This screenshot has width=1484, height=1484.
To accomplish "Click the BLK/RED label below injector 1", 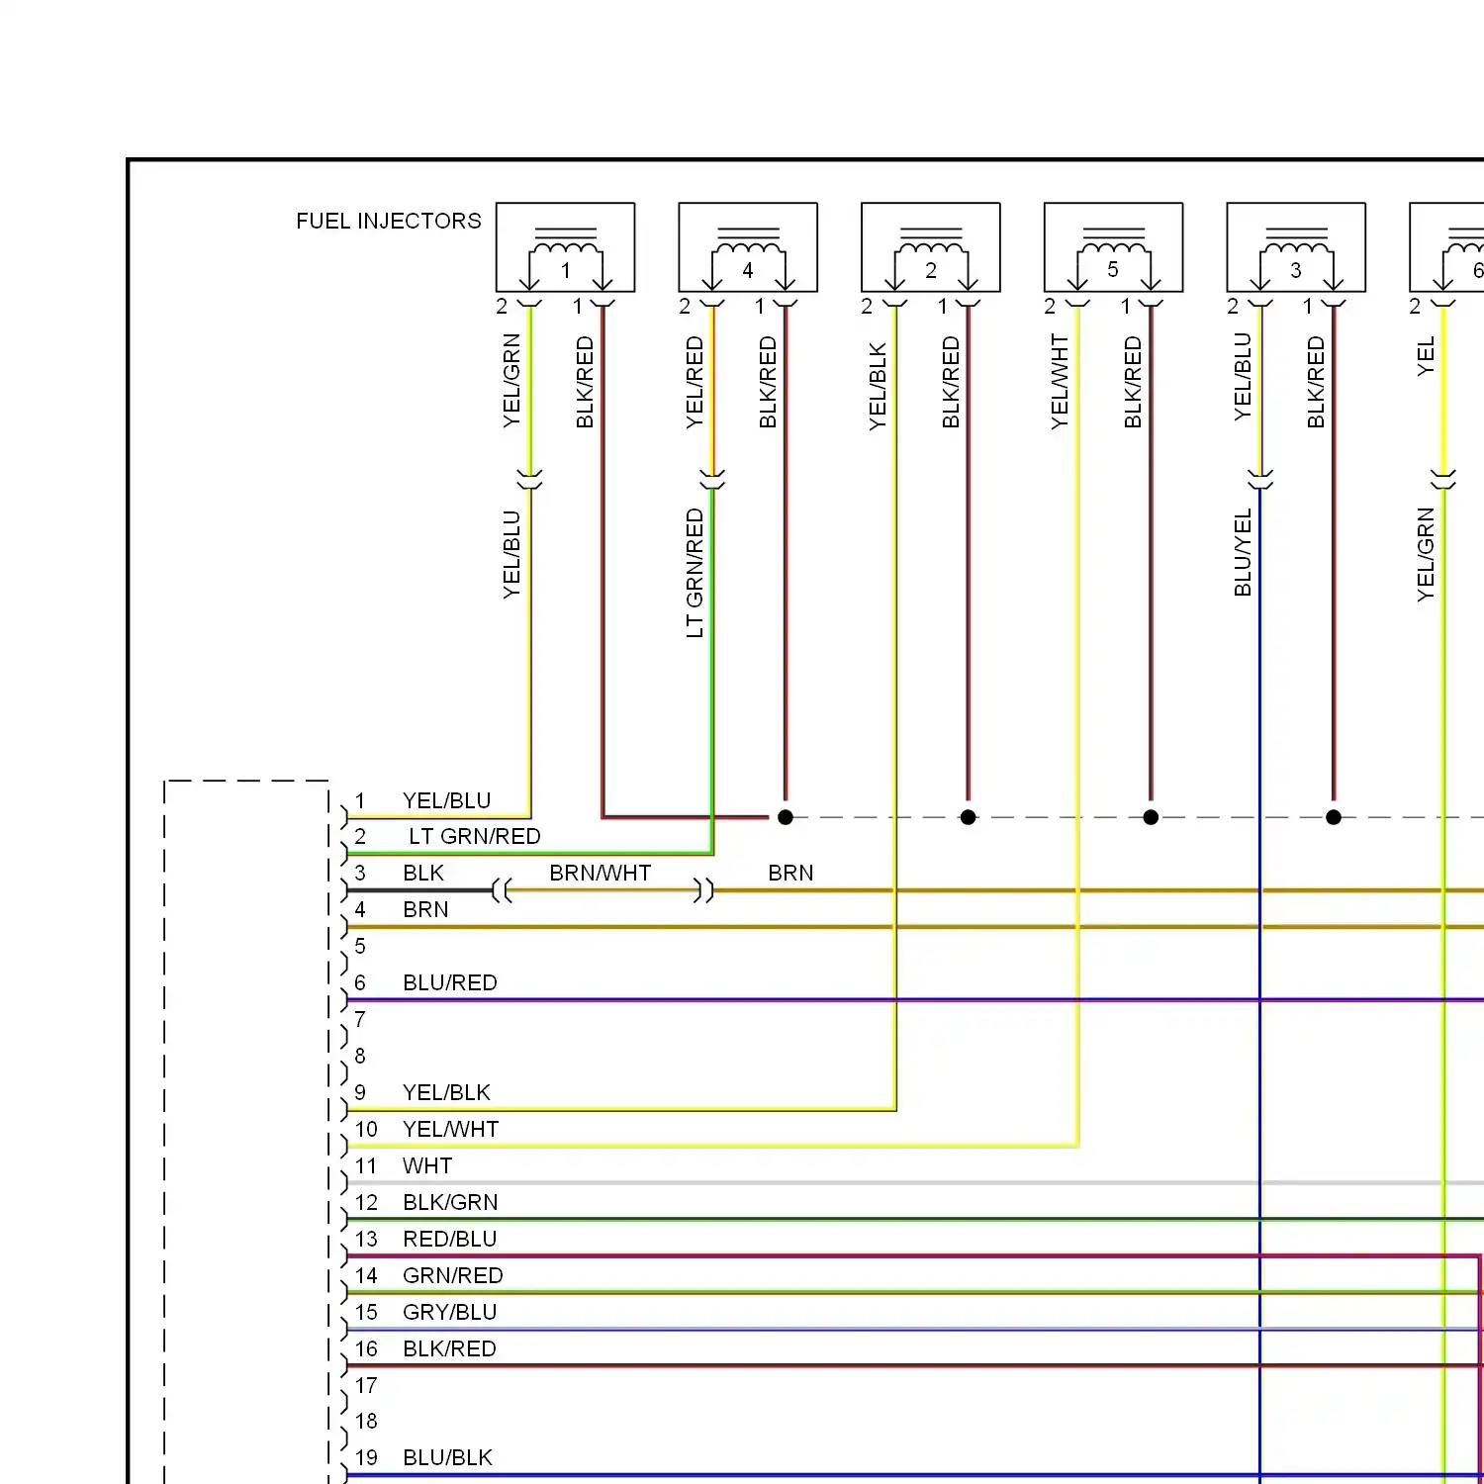I will 585,382.
